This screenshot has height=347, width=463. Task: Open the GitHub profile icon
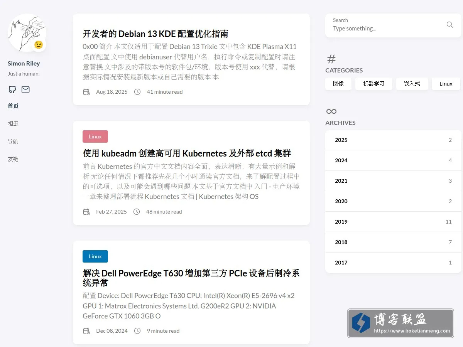[12, 89]
